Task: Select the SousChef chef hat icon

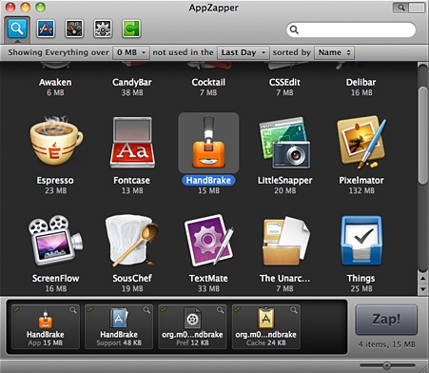Action: (132, 241)
